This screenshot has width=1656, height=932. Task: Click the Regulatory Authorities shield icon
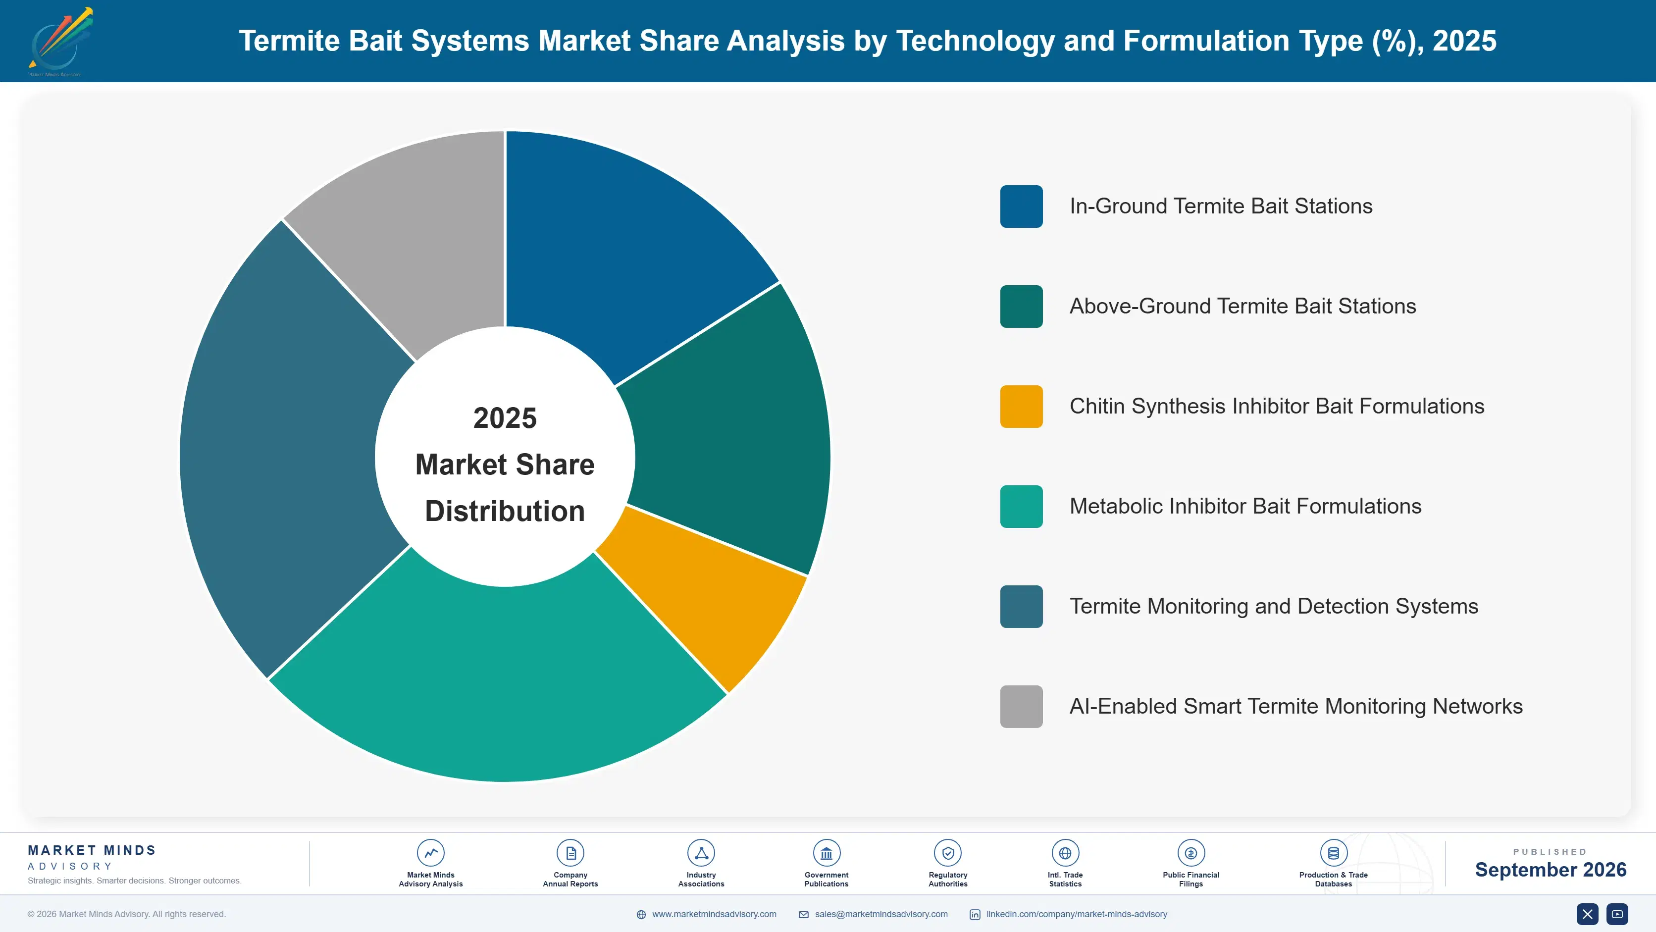(x=947, y=853)
